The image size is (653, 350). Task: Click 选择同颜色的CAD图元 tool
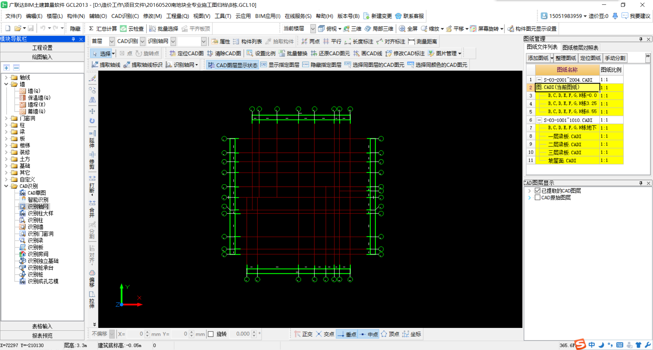click(437, 65)
